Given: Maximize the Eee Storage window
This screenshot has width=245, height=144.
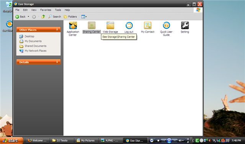Looking at the screenshot, I should pyautogui.click(x=194, y=4).
